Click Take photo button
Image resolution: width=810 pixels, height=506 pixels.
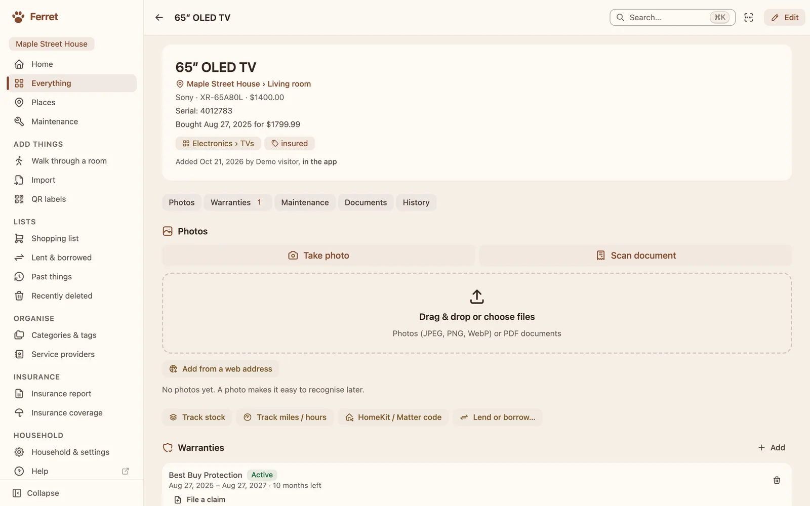coord(318,256)
